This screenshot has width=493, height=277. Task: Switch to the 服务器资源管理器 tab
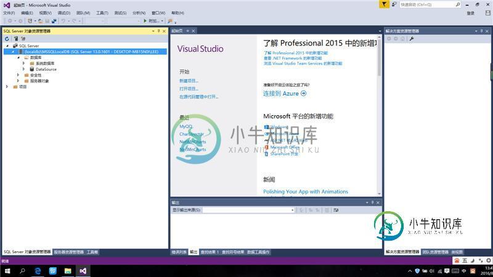point(69,252)
